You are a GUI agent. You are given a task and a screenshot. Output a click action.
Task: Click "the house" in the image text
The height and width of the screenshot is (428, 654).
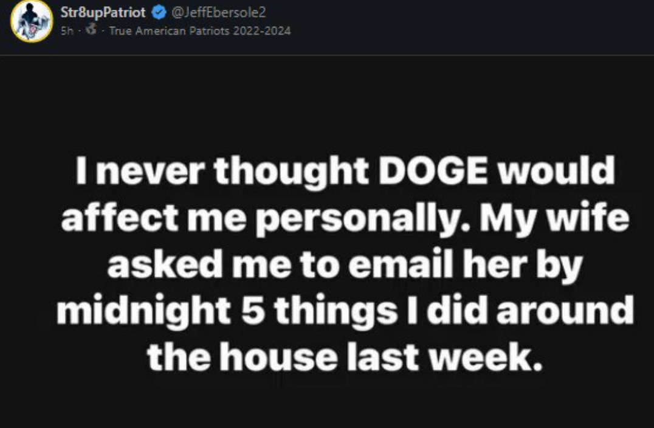(243, 357)
